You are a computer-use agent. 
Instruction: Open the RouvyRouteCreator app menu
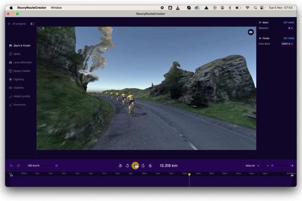pos(32,8)
